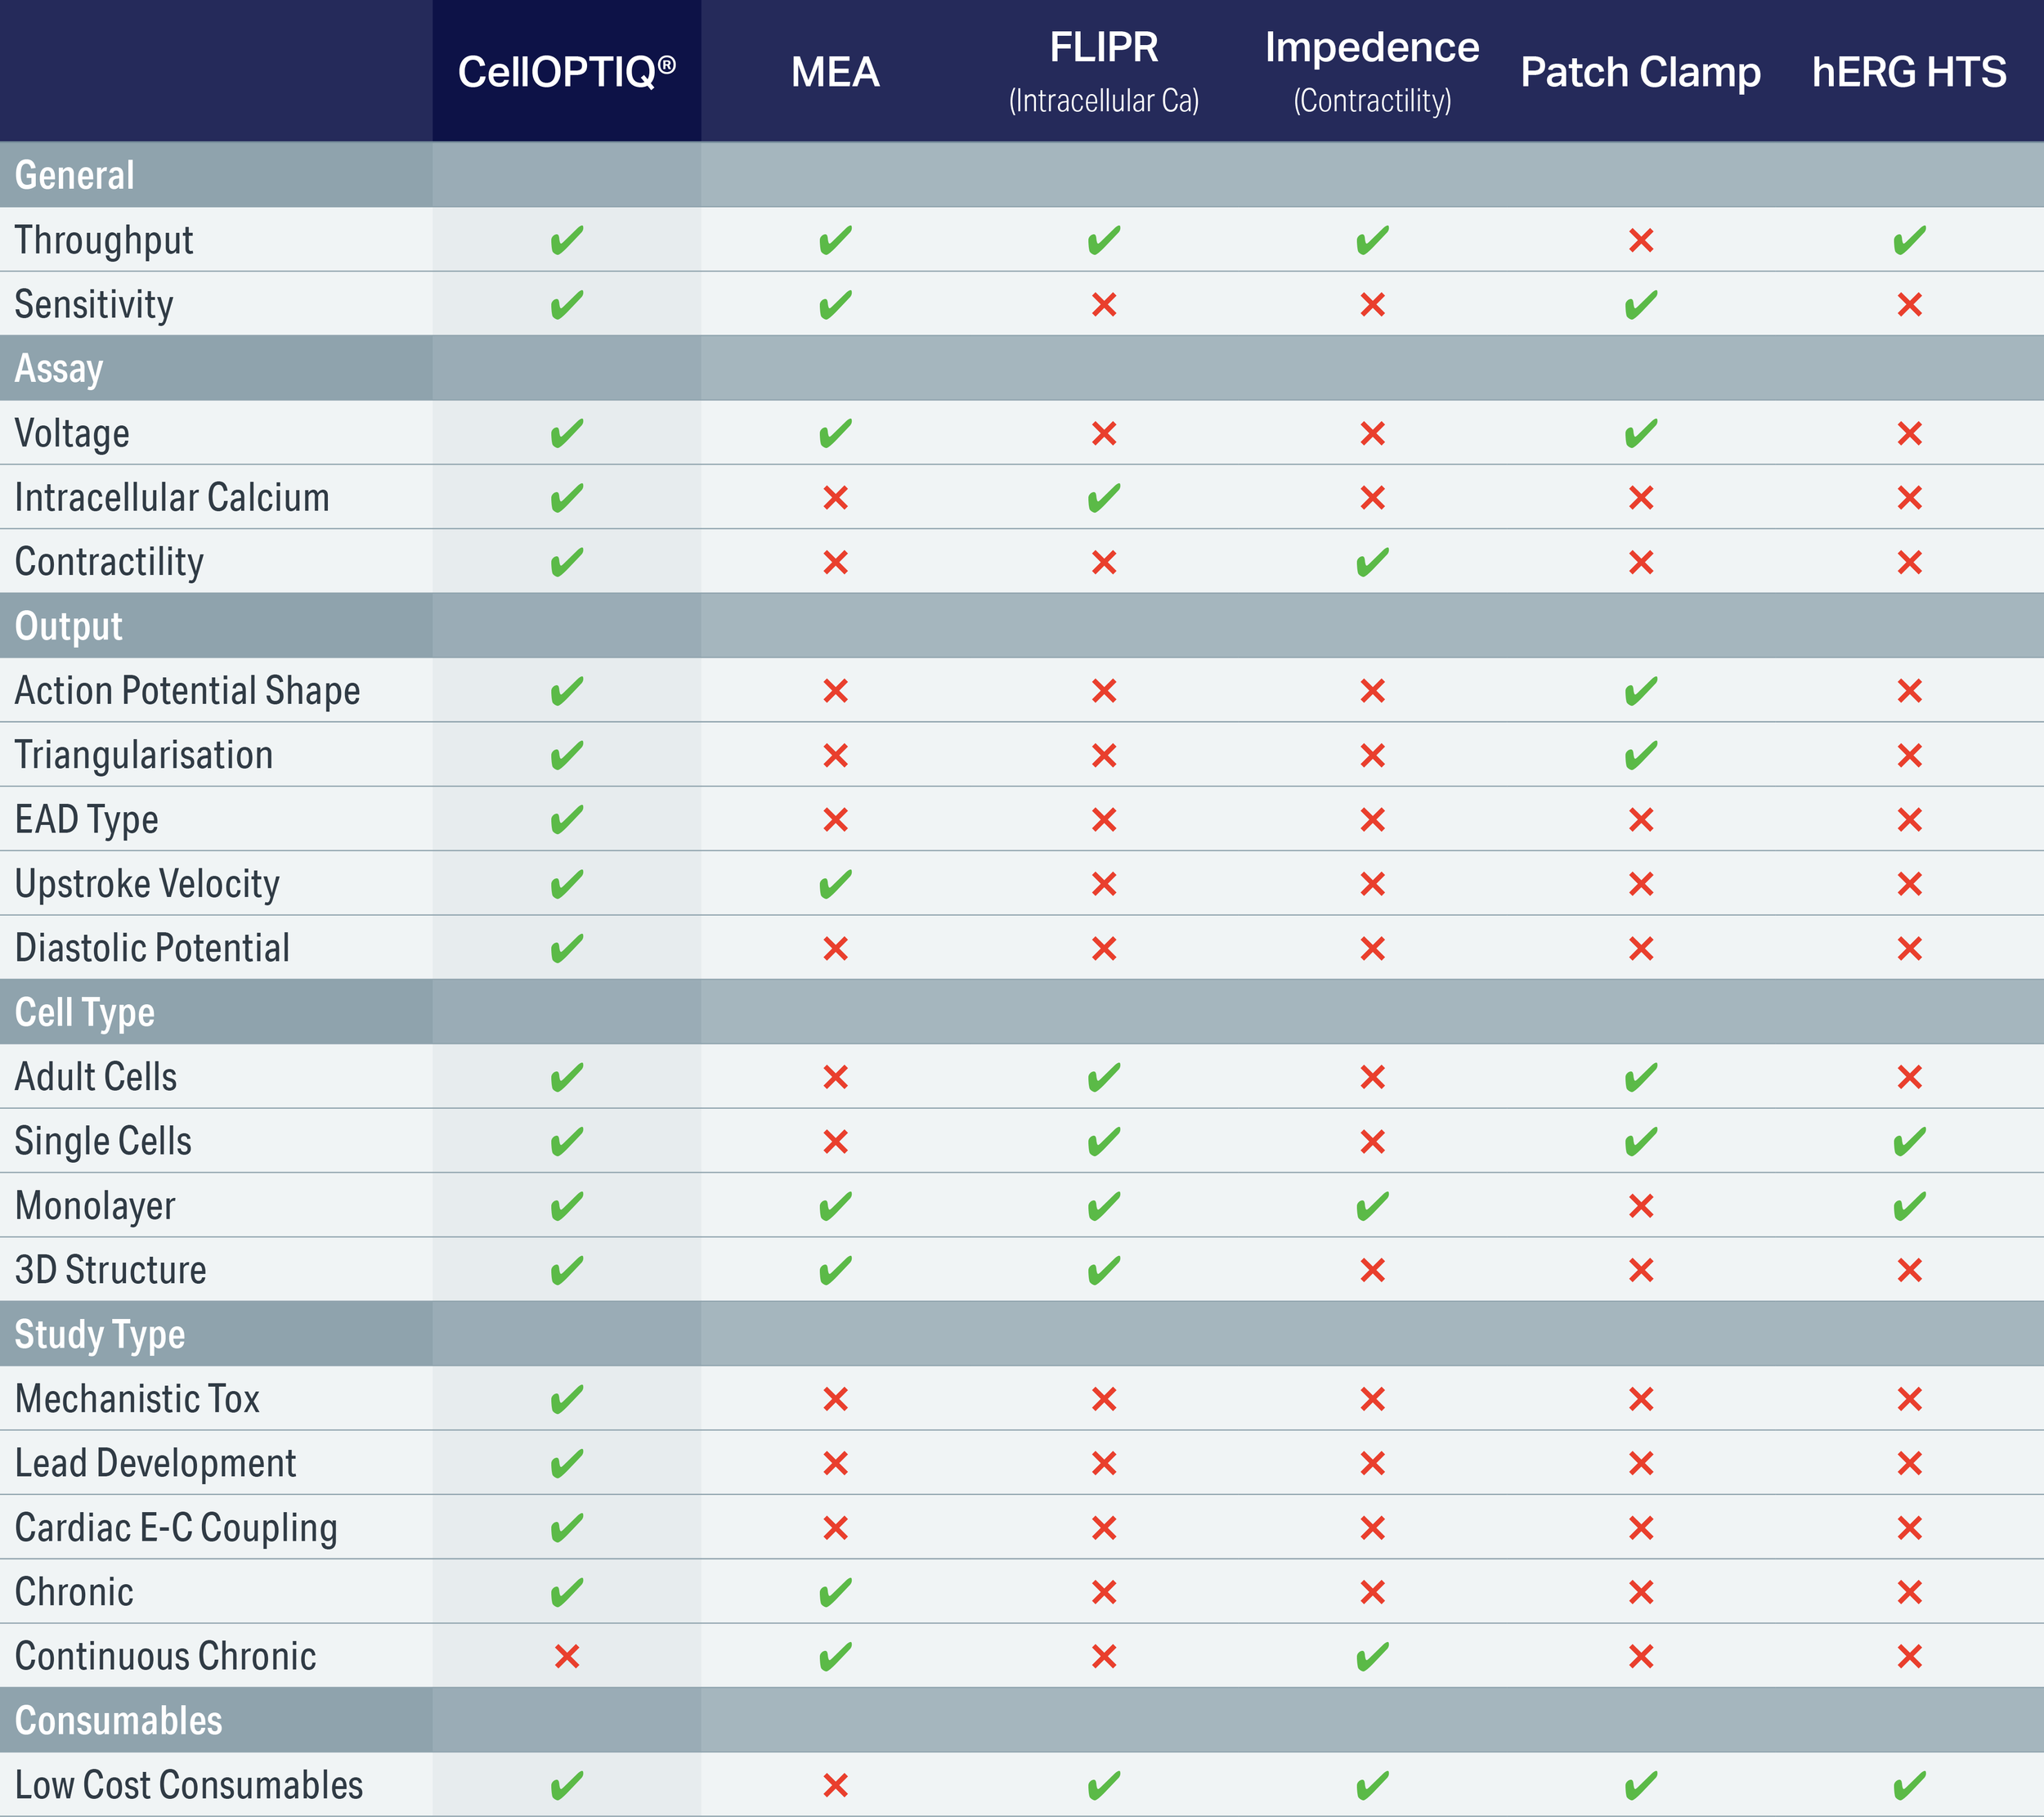Click the Voltage row label

72,434
